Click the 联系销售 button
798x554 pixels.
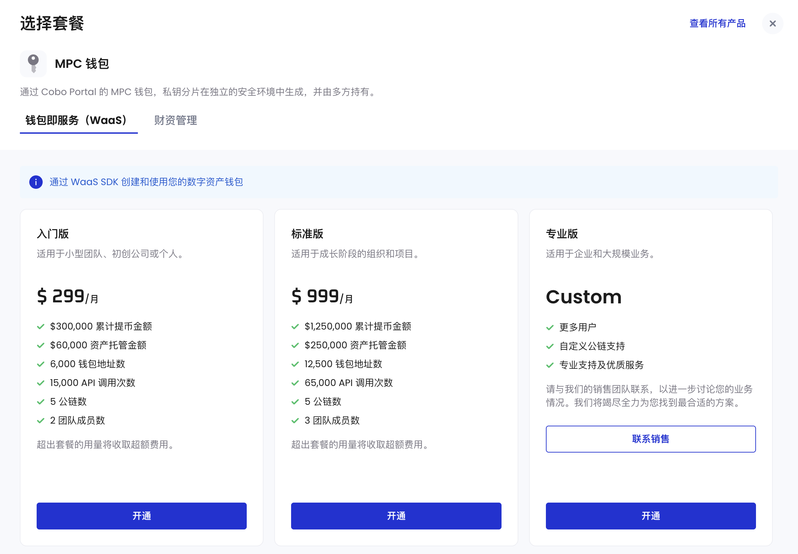pyautogui.click(x=650, y=439)
